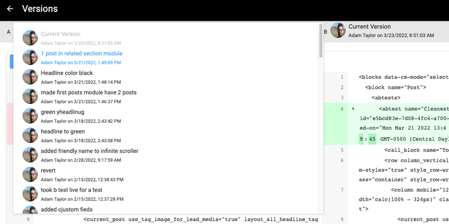Open version B Current Version dropdown
Viewport: 449px width, 224px height.
click(369, 27)
